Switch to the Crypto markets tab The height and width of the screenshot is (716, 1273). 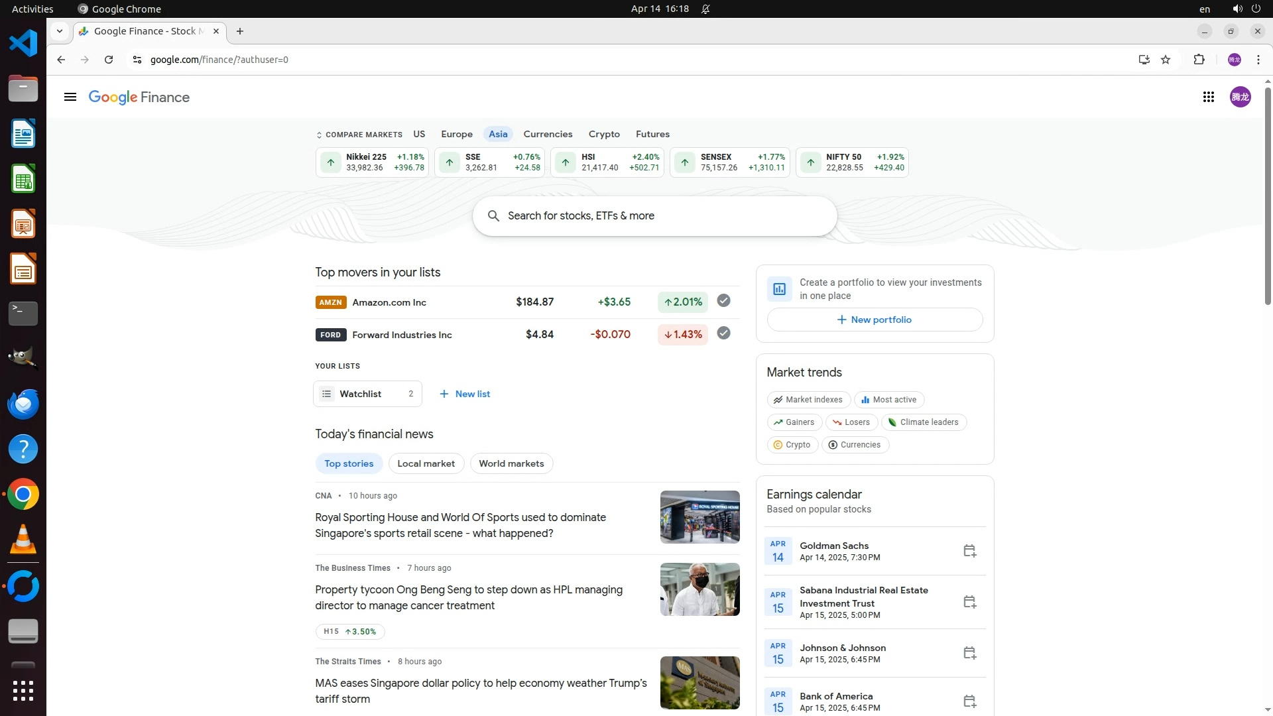click(604, 134)
